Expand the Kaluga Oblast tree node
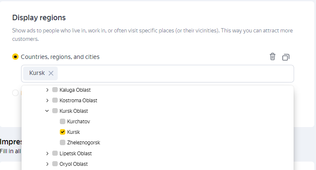This screenshot has width=316, height=170. [47, 90]
